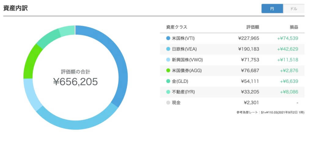Click the ¥227,965 valuation value
This screenshot has height=143, width=313.
pyautogui.click(x=249, y=38)
